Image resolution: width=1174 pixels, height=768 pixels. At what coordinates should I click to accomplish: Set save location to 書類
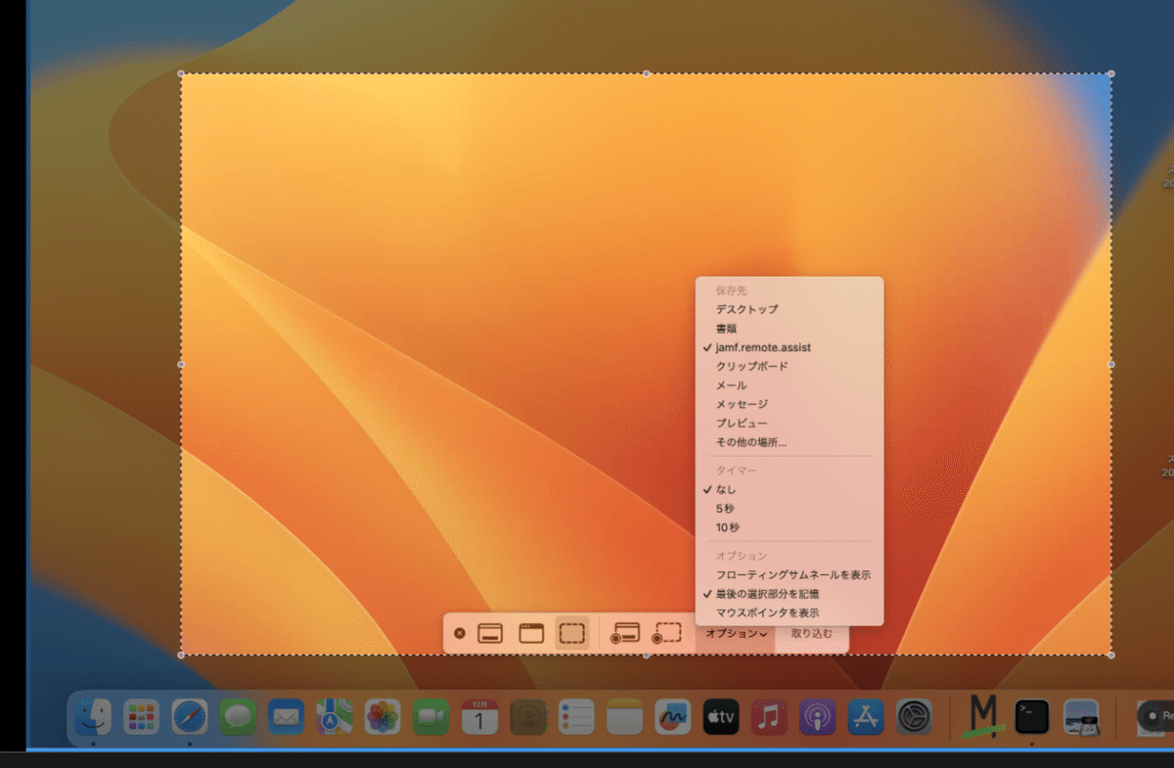pos(726,329)
